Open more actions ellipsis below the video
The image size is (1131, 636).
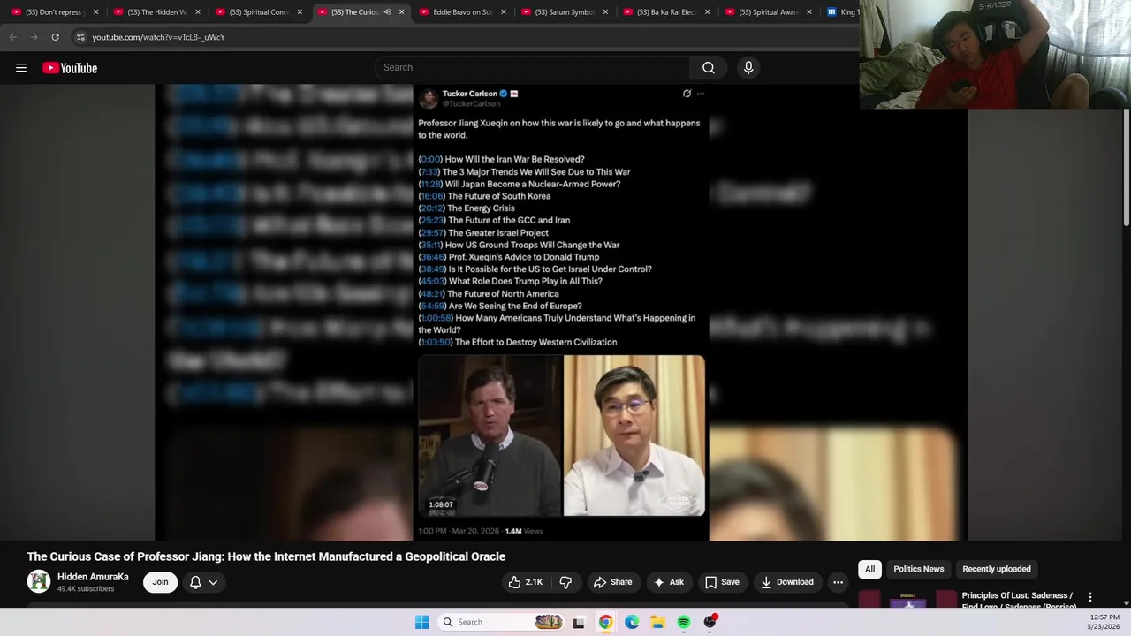tap(838, 582)
